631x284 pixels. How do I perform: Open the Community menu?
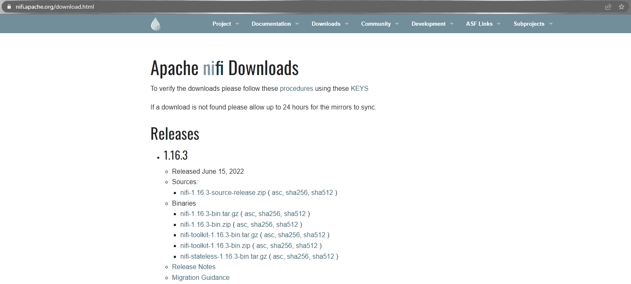[376, 24]
